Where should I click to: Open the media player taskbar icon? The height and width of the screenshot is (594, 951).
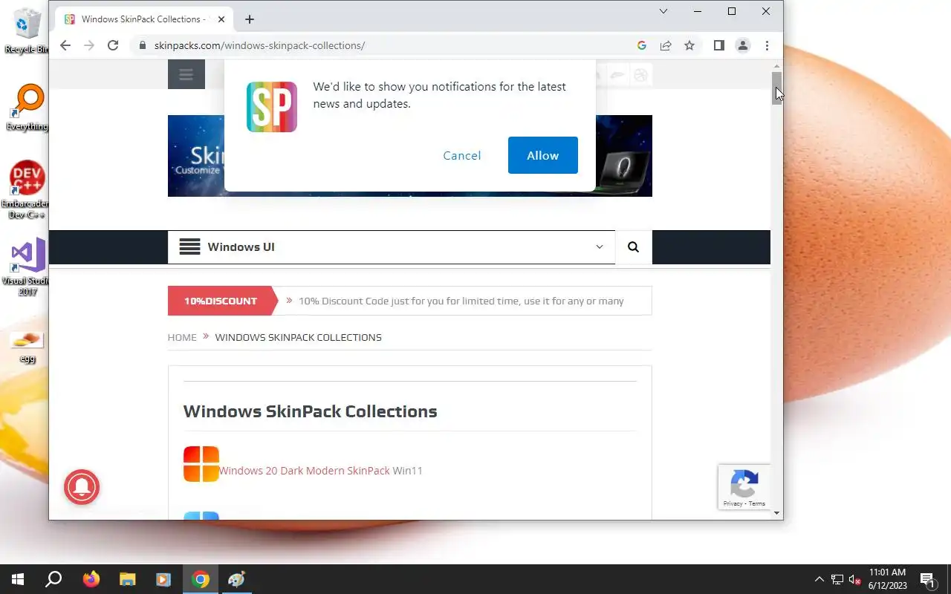[163, 579]
